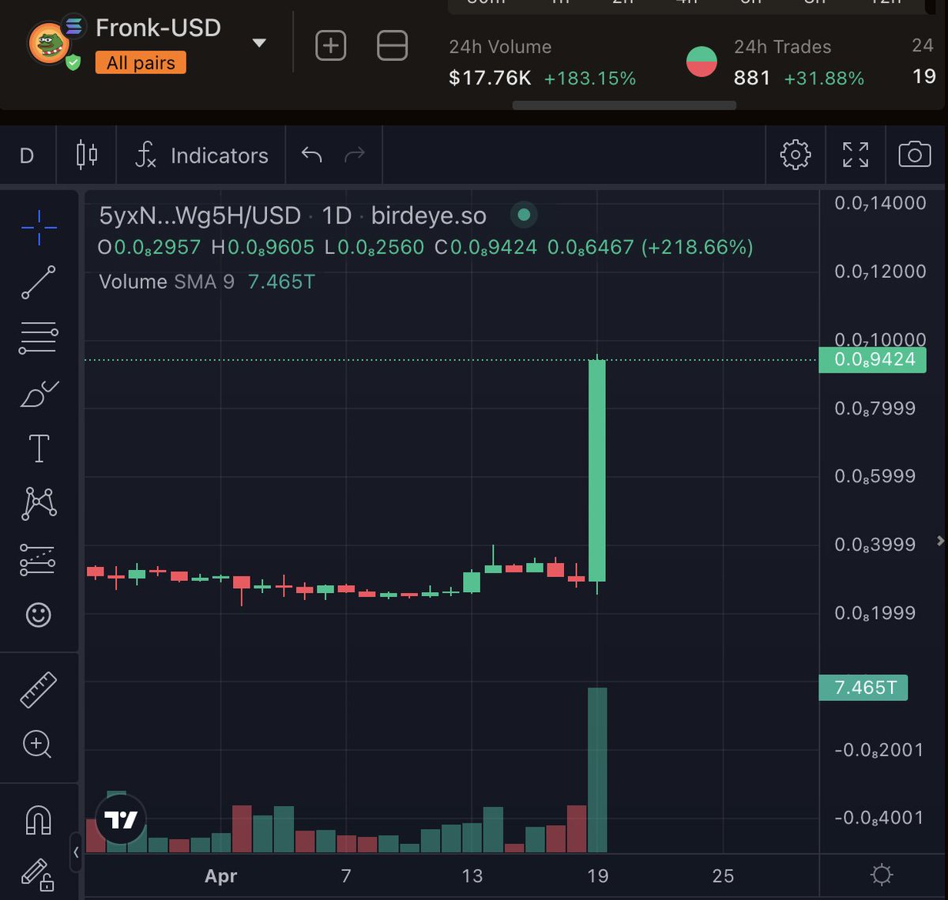The image size is (948, 900).
Task: Split chart layout with minus square icon
Action: [392, 46]
